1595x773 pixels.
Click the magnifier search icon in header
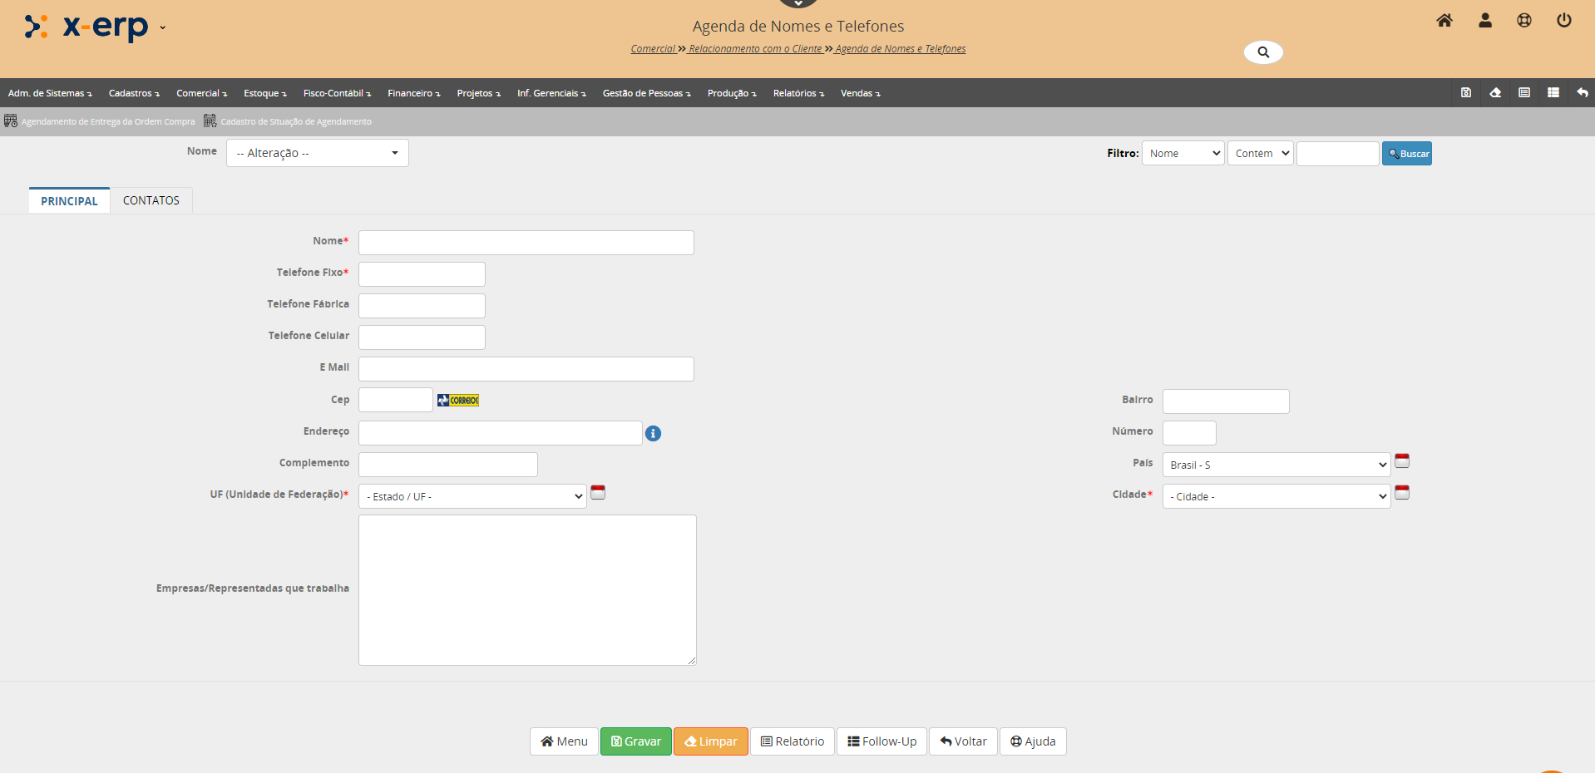point(1263,52)
